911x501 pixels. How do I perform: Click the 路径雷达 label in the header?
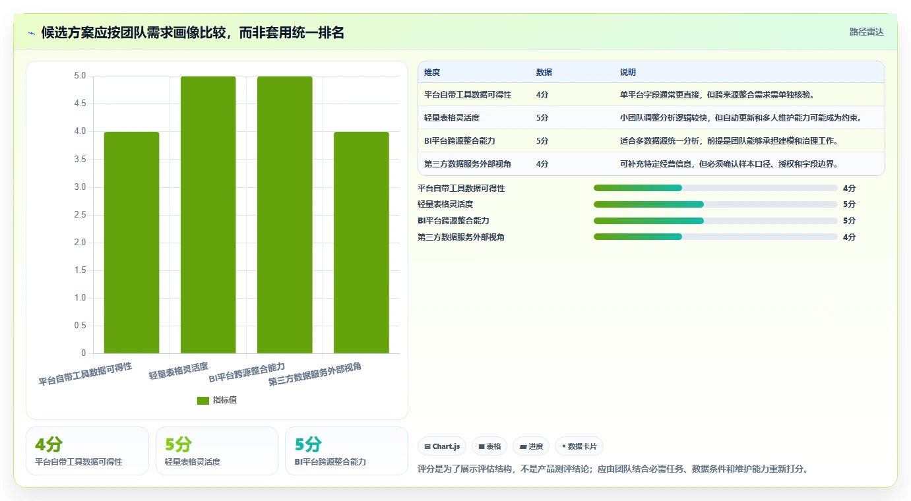[x=866, y=32]
